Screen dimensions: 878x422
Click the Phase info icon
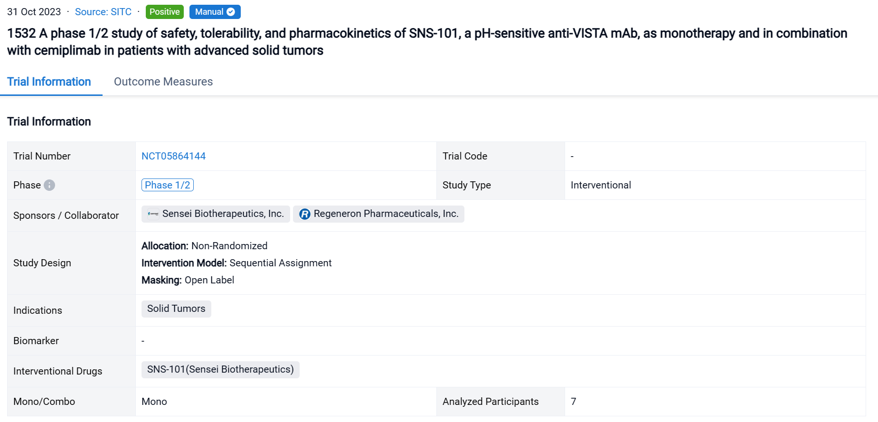point(49,185)
